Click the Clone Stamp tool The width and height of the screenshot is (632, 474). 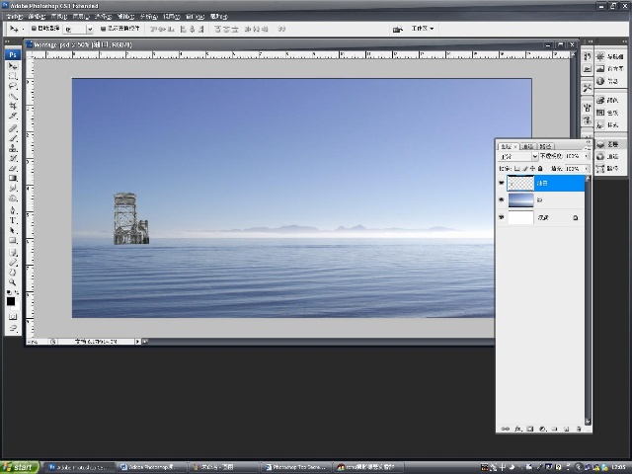point(13,148)
